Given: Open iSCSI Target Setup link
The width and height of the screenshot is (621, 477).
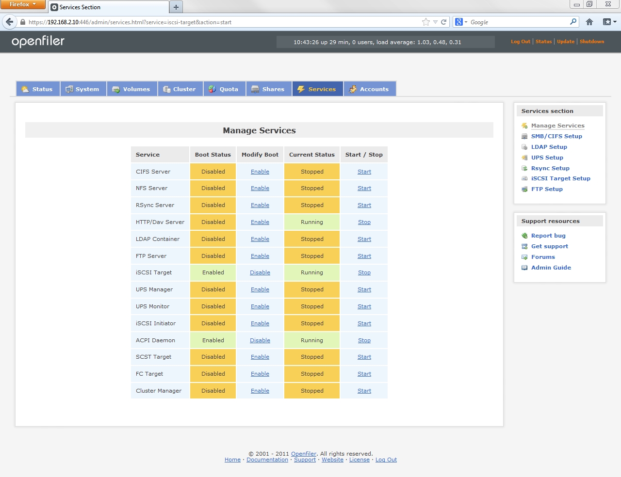Looking at the screenshot, I should coord(560,178).
